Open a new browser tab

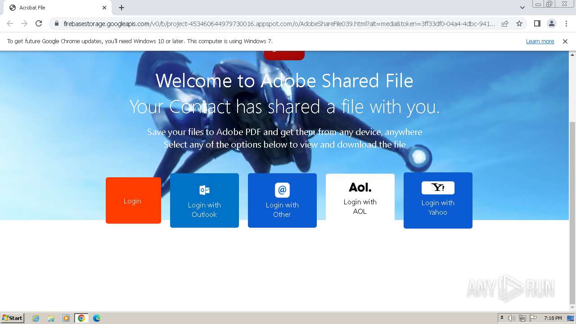click(121, 8)
